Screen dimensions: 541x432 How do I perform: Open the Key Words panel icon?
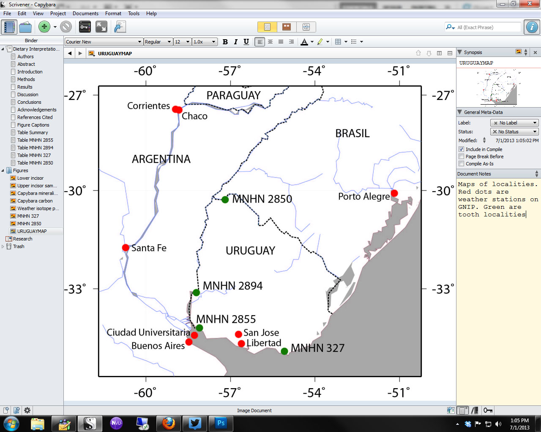(x=85, y=27)
